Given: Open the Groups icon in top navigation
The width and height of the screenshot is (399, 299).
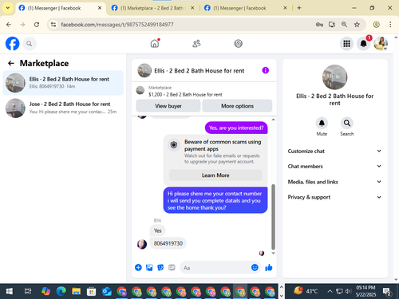Looking at the screenshot, I should pyautogui.click(x=238, y=43).
